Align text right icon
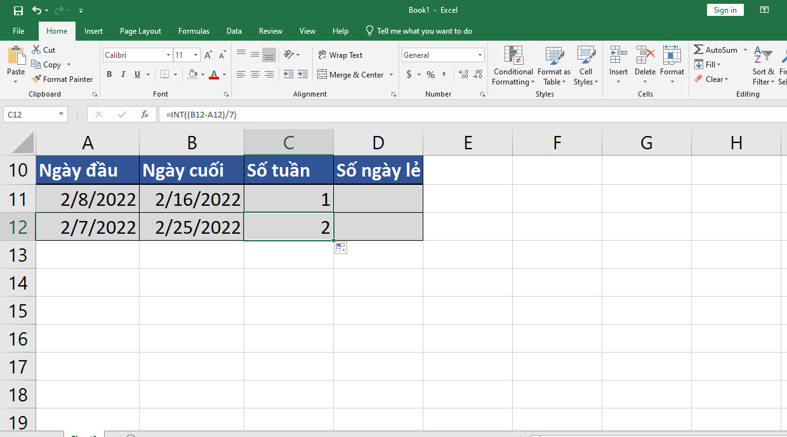 click(x=269, y=74)
